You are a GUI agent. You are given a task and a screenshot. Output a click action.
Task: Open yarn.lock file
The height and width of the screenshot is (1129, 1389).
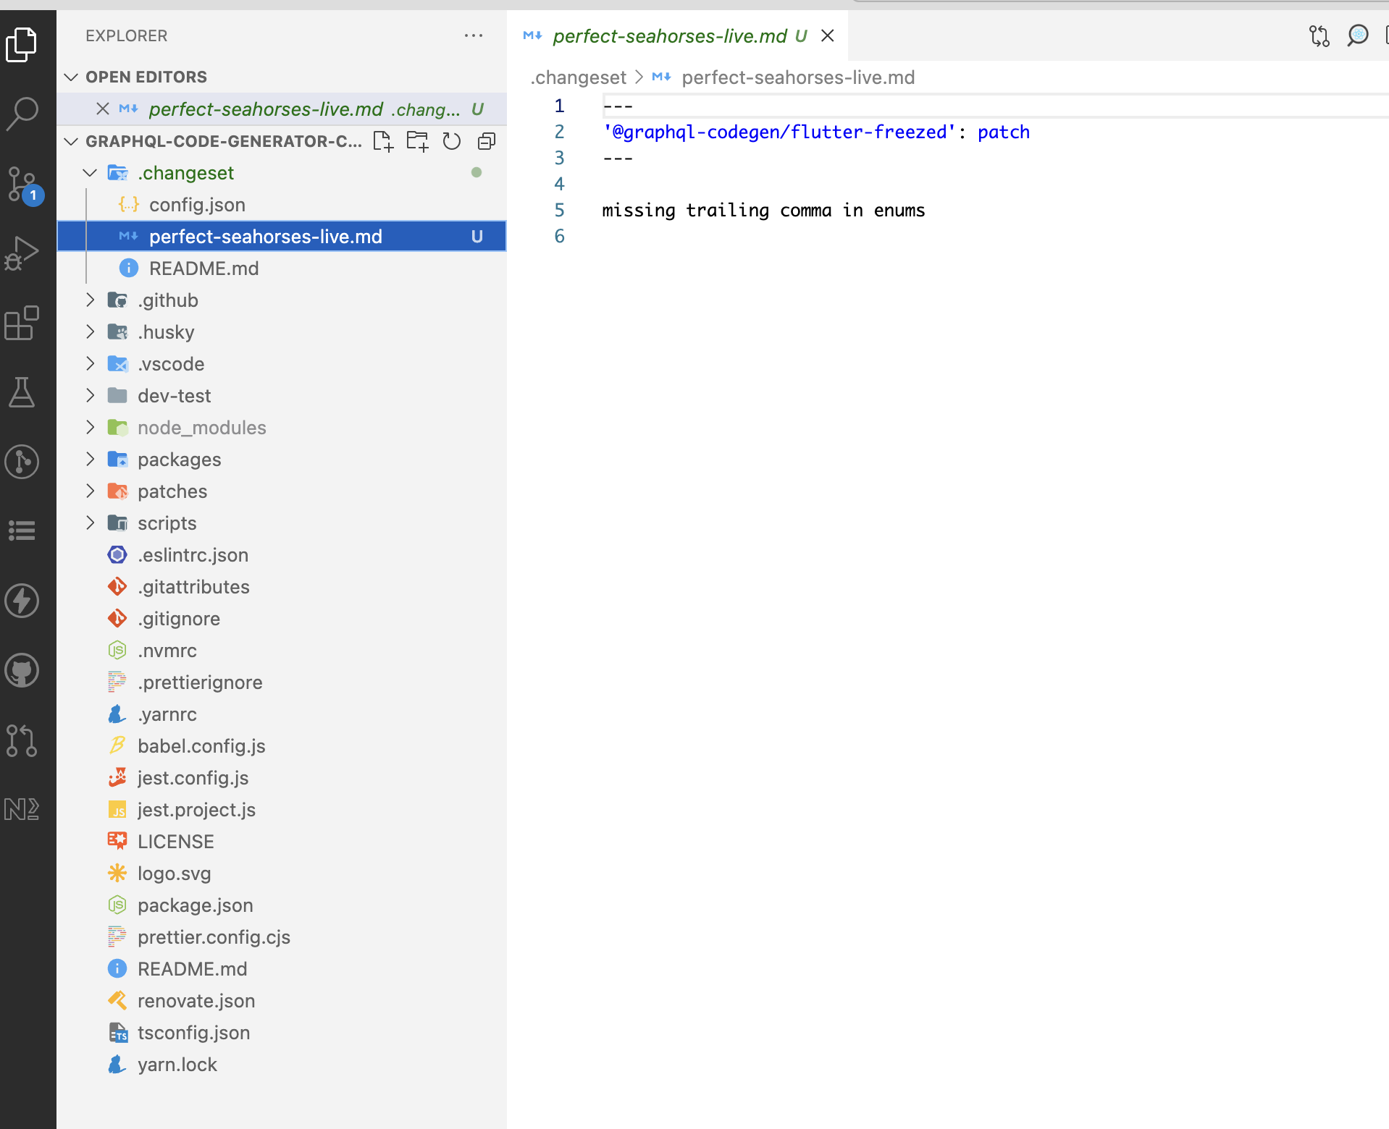click(282, 1065)
